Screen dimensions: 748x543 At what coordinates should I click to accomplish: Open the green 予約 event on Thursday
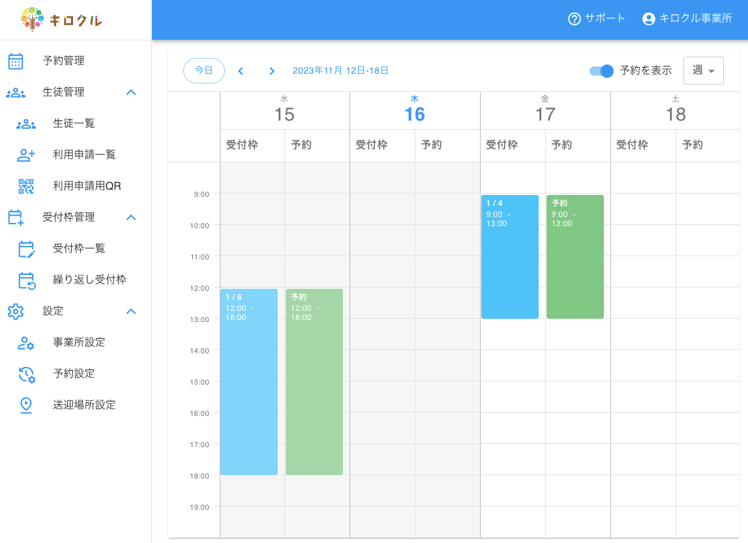(575, 257)
